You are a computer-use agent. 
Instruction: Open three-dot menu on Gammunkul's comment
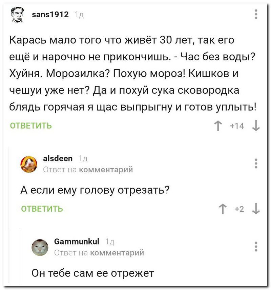pos(256,246)
